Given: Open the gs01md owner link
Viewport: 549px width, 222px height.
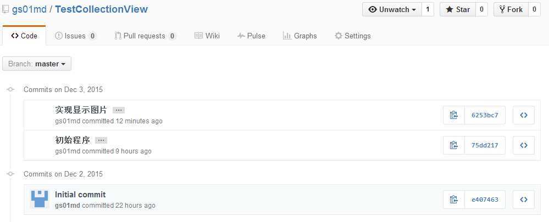Looking at the screenshot, I should click(x=30, y=9).
